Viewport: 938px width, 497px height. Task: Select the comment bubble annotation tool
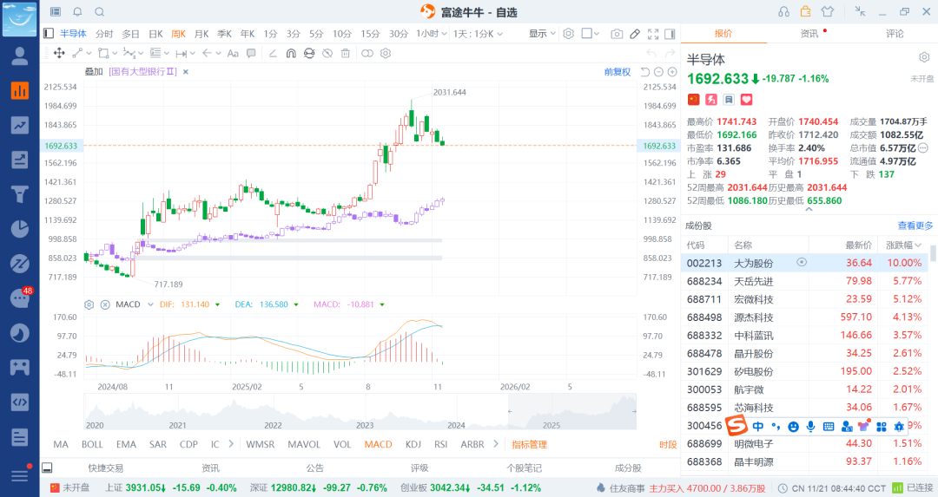click(251, 53)
